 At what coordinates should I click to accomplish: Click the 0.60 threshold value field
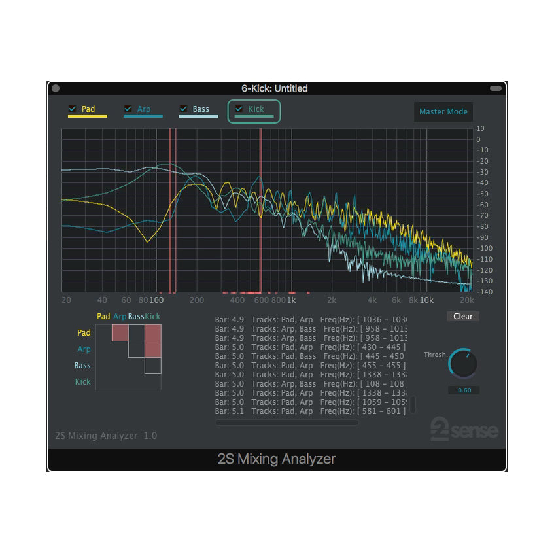[463, 390]
